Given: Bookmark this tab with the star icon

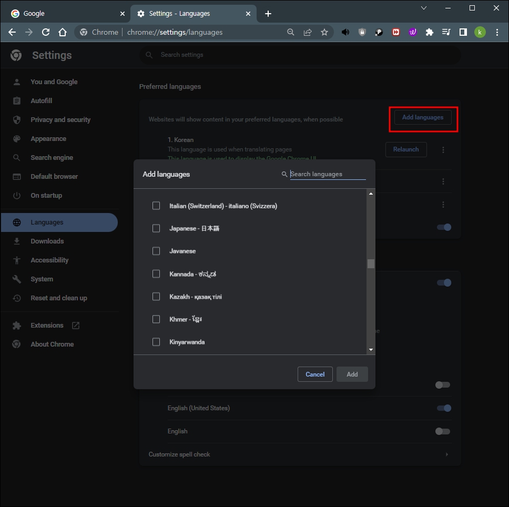Looking at the screenshot, I should pos(324,32).
